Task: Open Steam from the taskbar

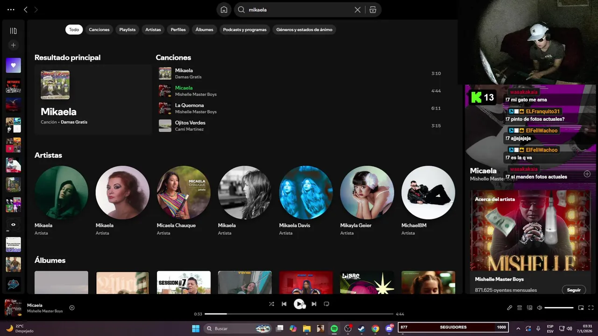Action: point(362,329)
